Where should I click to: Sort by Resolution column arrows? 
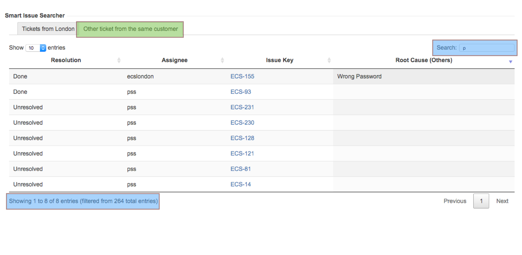[x=119, y=60]
